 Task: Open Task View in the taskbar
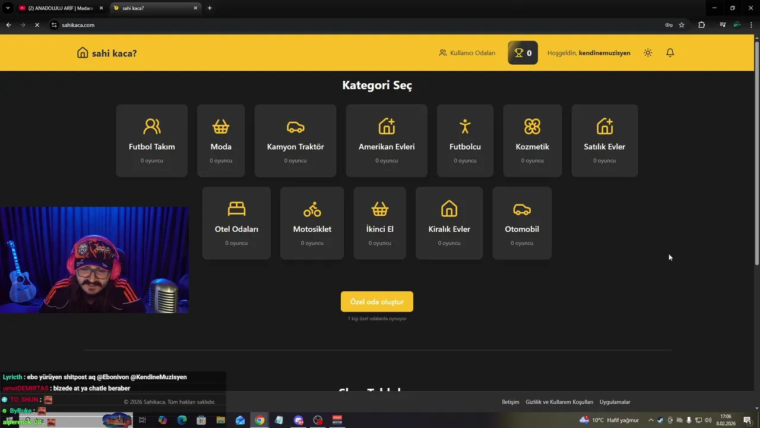point(142,420)
